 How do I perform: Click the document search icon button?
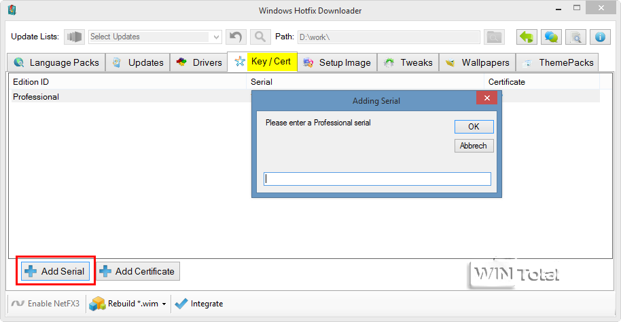(575, 37)
